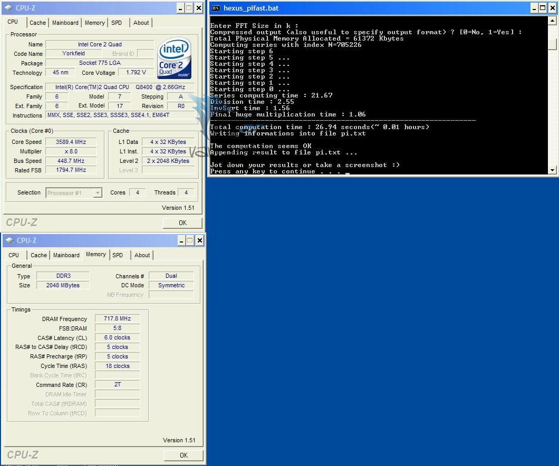
Task: Close the bottom CPU-Z window
Action: 200,240
